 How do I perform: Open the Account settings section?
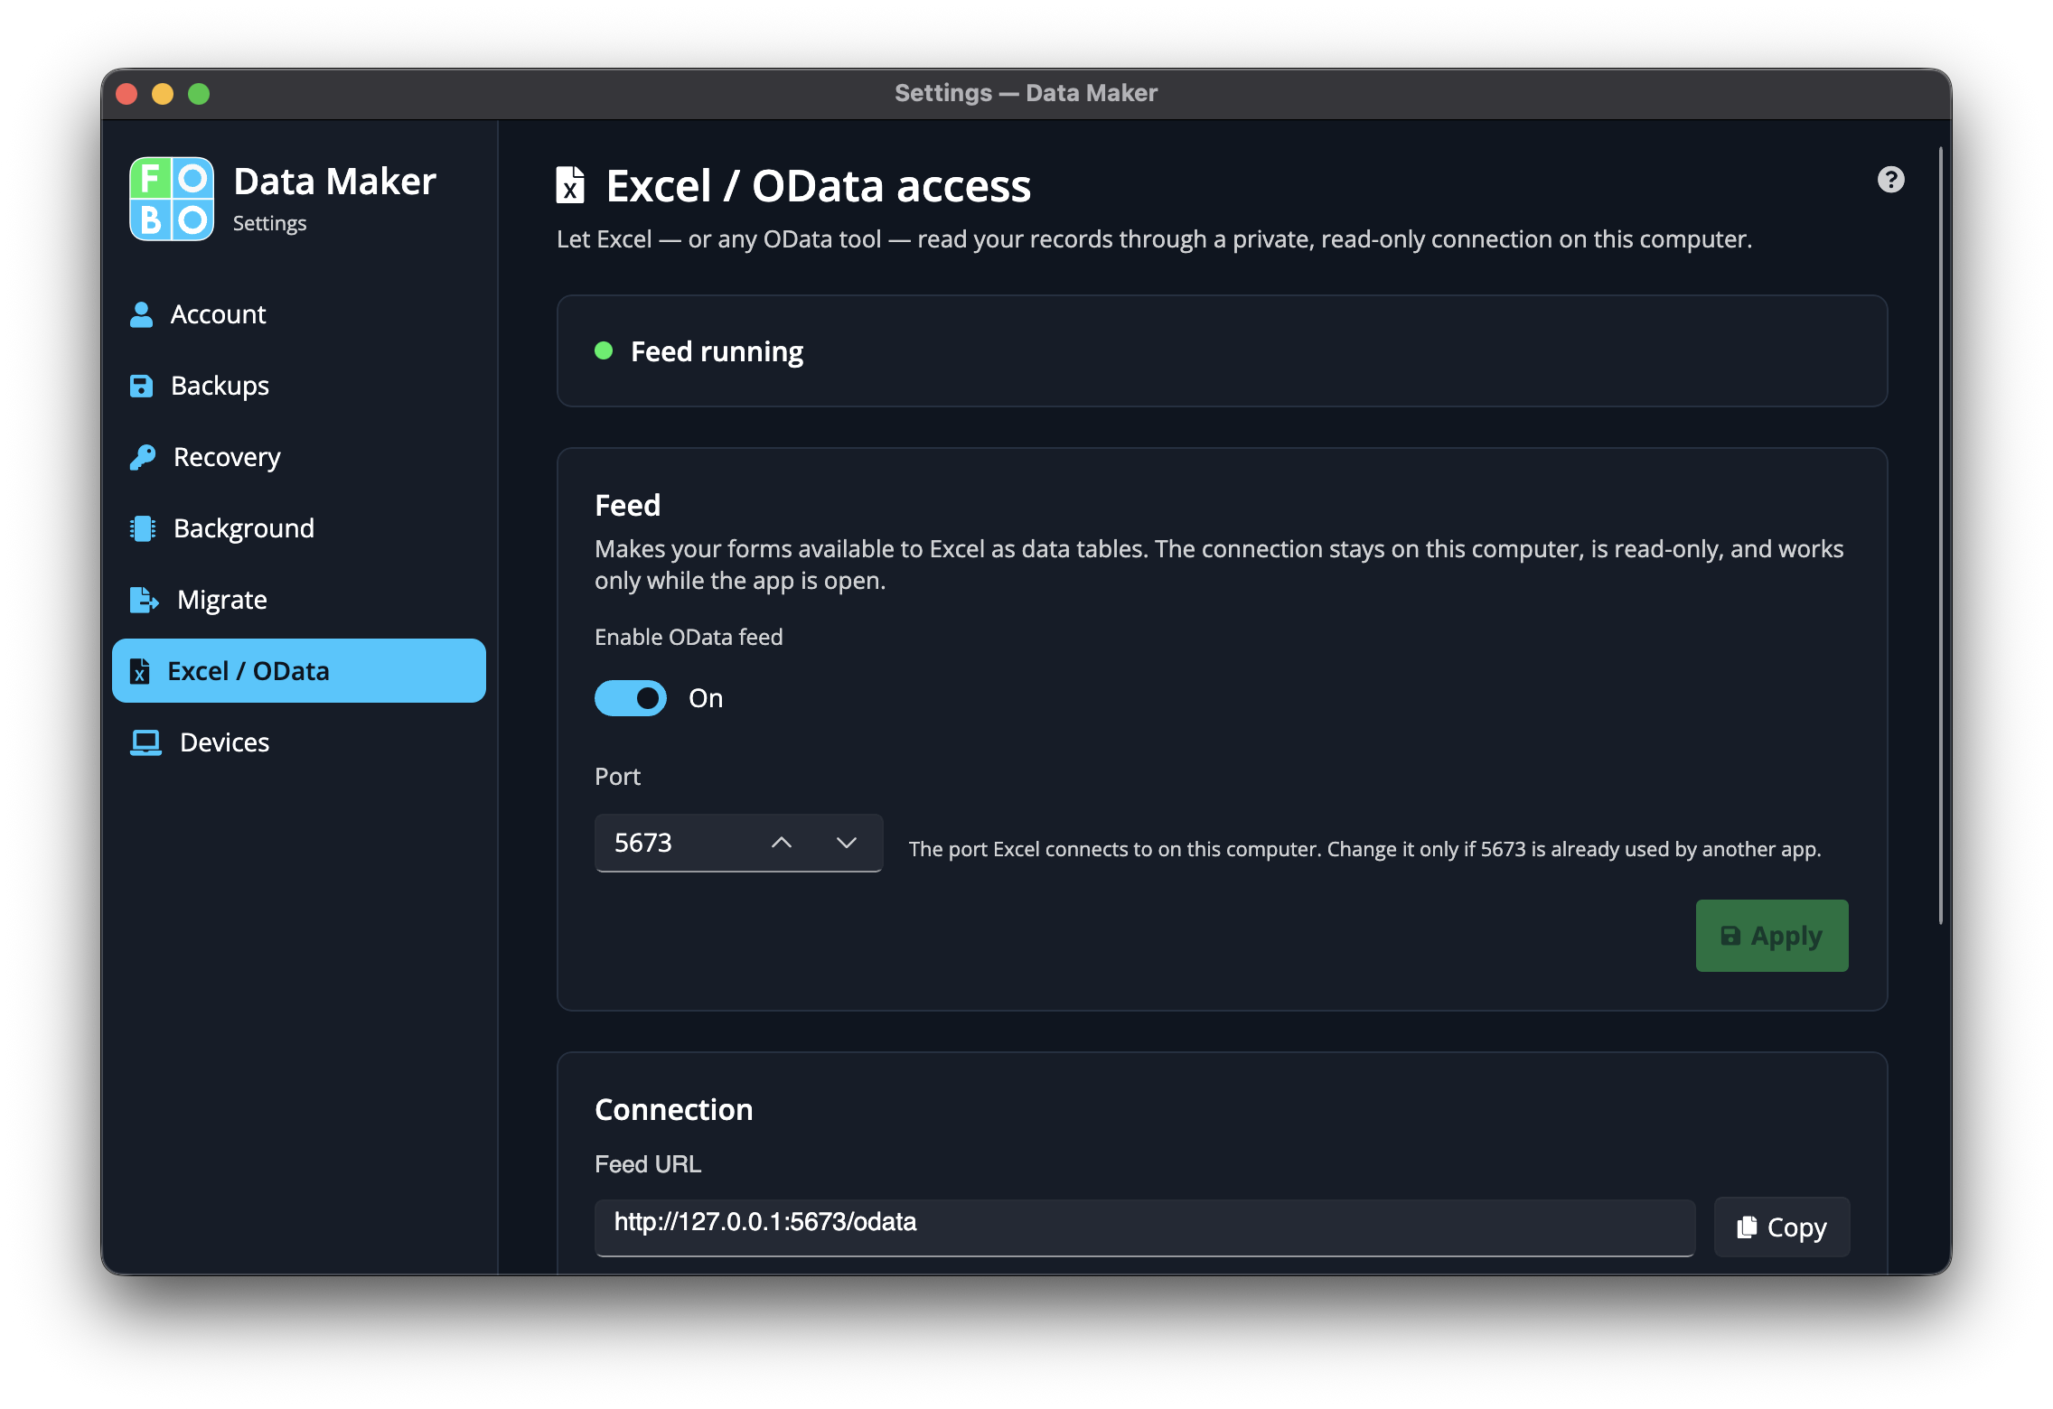(x=299, y=314)
